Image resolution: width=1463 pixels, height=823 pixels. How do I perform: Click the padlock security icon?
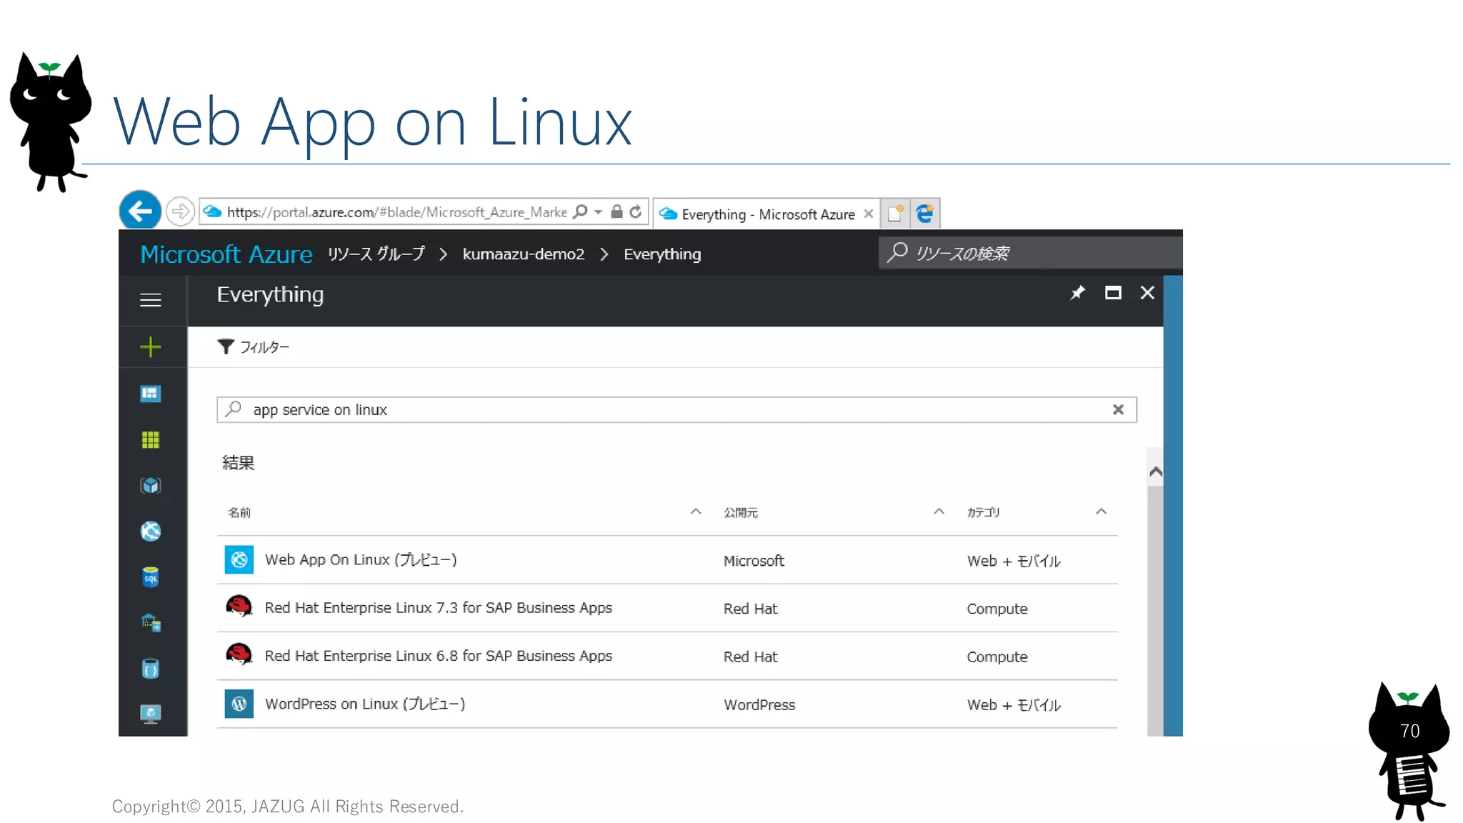617,211
